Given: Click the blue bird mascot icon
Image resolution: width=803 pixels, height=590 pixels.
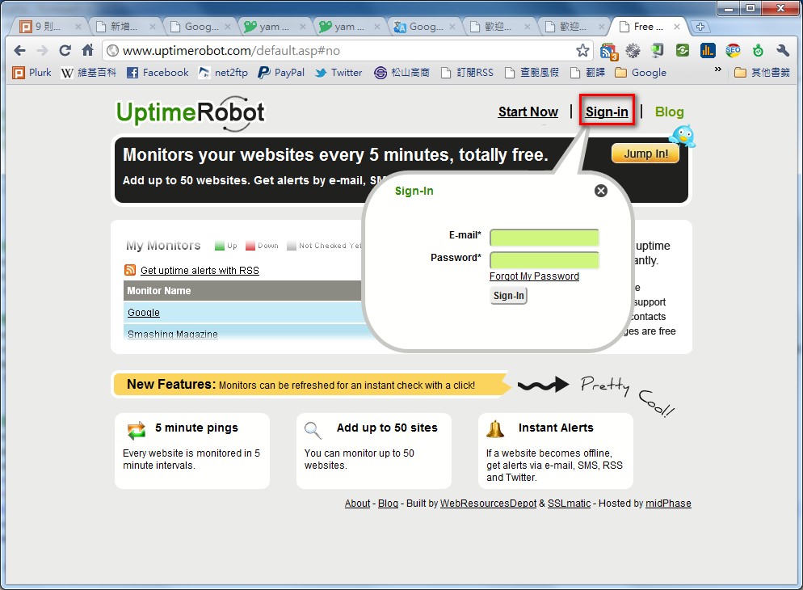Looking at the screenshot, I should (683, 136).
